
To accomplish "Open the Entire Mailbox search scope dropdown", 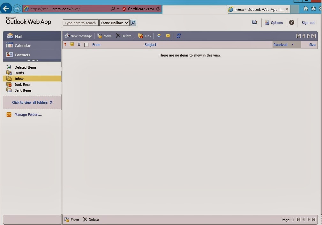I will point(114,23).
